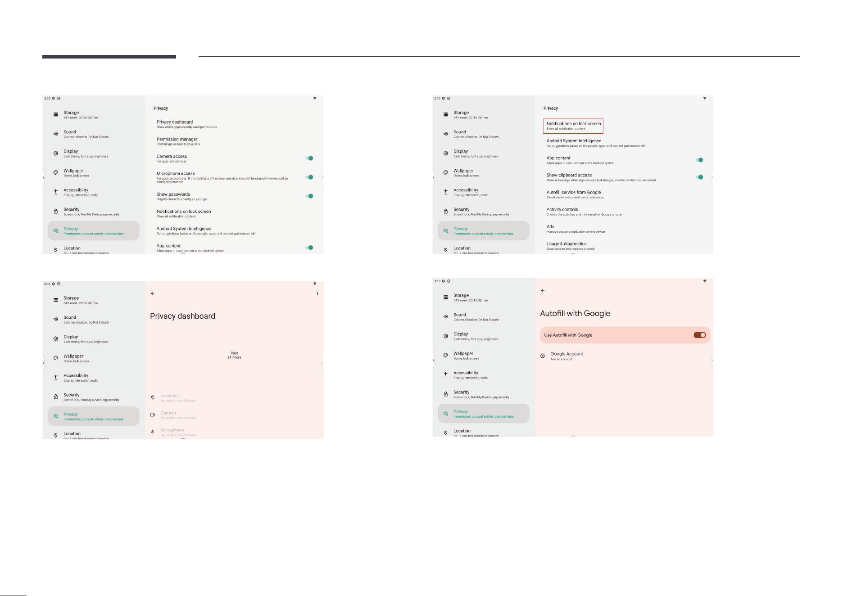Screen dimensions: 843x596
Task: Click Camera icon in Privacy dashboard list
Action: click(x=153, y=415)
